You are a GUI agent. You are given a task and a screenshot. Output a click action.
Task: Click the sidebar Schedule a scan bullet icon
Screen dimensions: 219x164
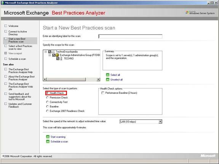pos(6,58)
